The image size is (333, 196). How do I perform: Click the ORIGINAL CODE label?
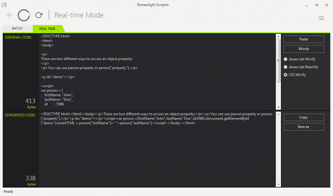tap(18, 37)
